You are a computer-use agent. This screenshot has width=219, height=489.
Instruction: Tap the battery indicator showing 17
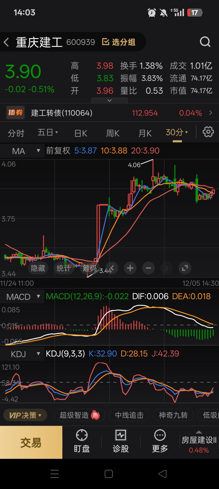click(x=195, y=12)
